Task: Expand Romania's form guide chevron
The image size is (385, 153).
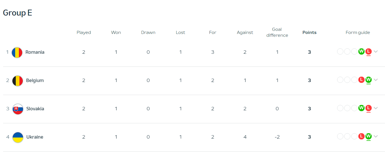Action: (x=376, y=51)
